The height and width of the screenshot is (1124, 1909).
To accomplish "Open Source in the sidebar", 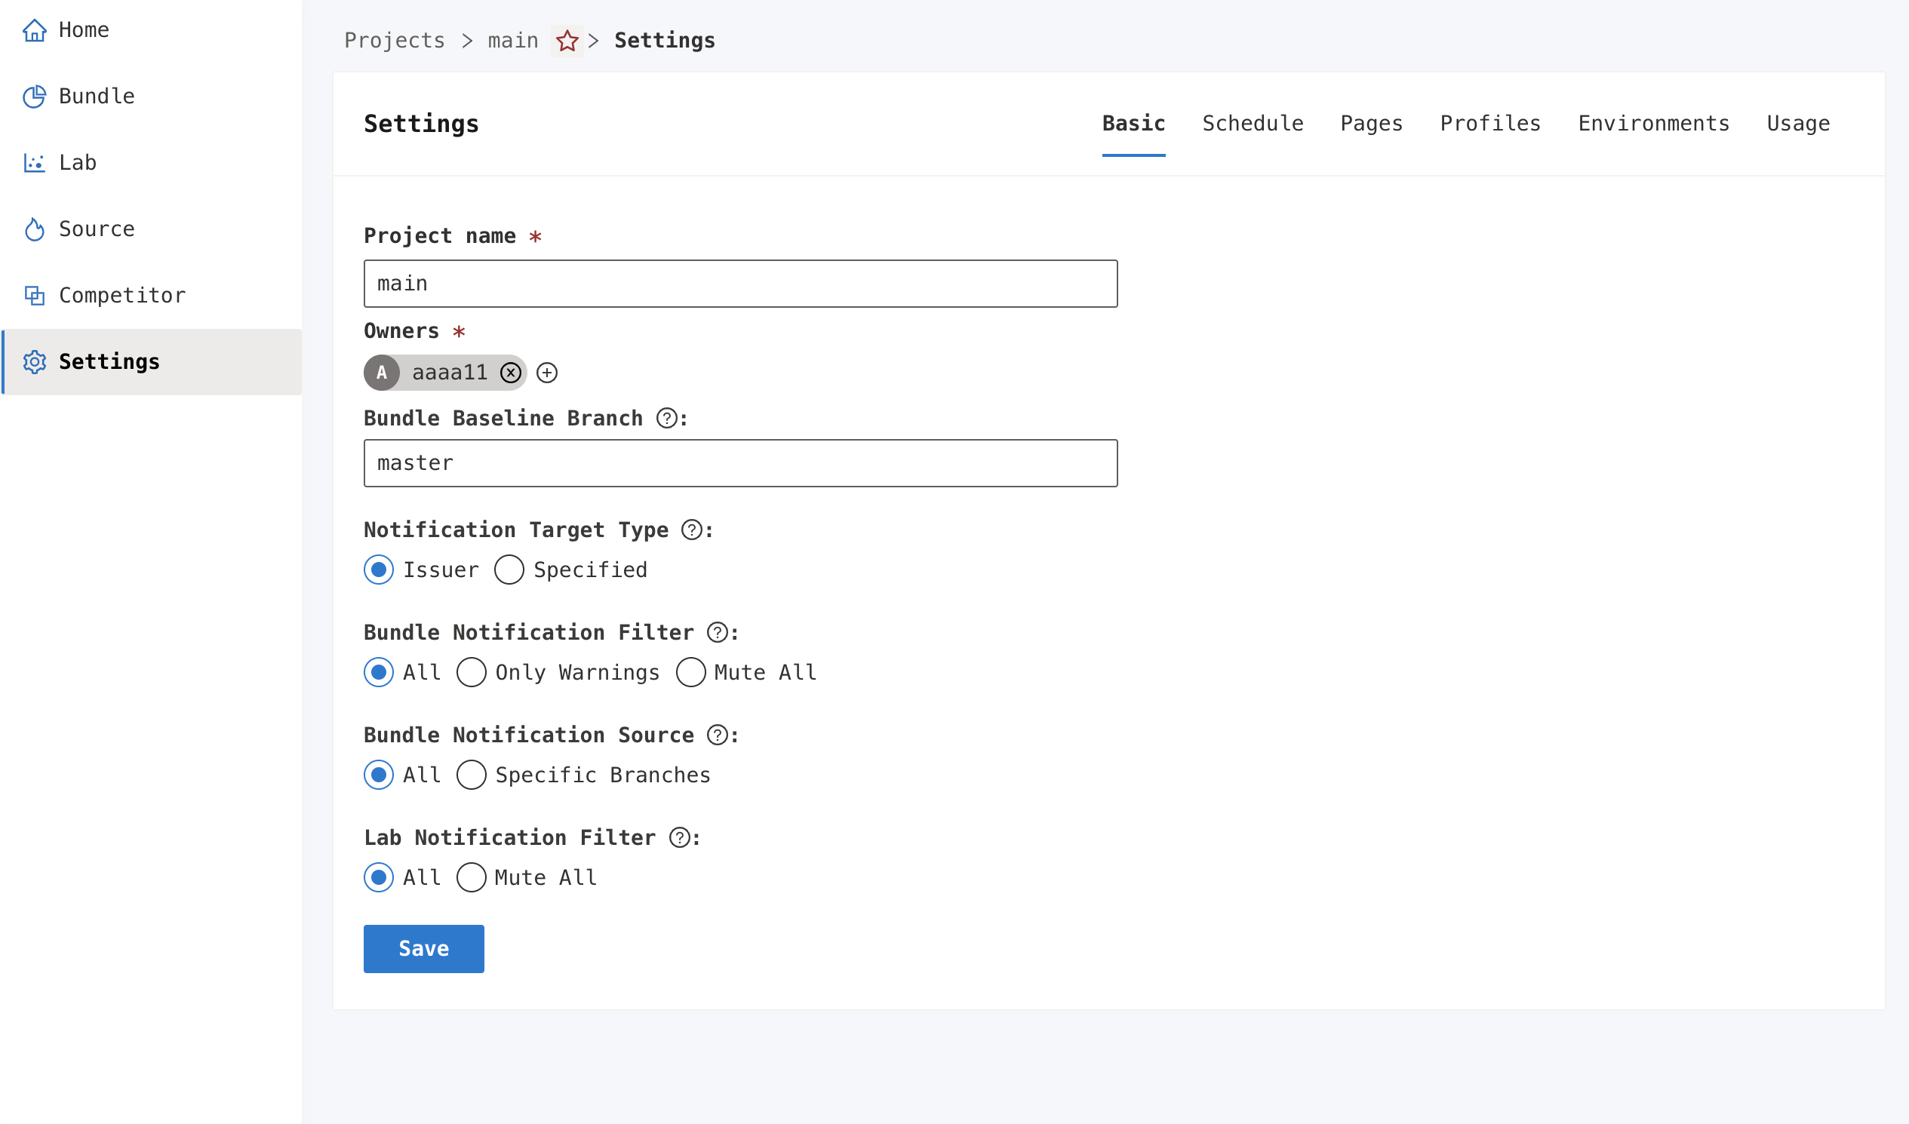I will click(x=152, y=229).
